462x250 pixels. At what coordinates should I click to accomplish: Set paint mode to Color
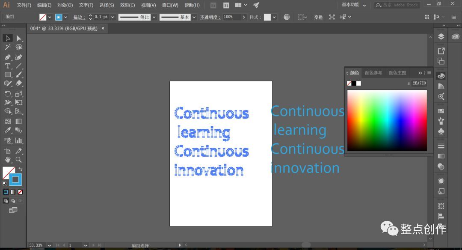click(x=6, y=192)
